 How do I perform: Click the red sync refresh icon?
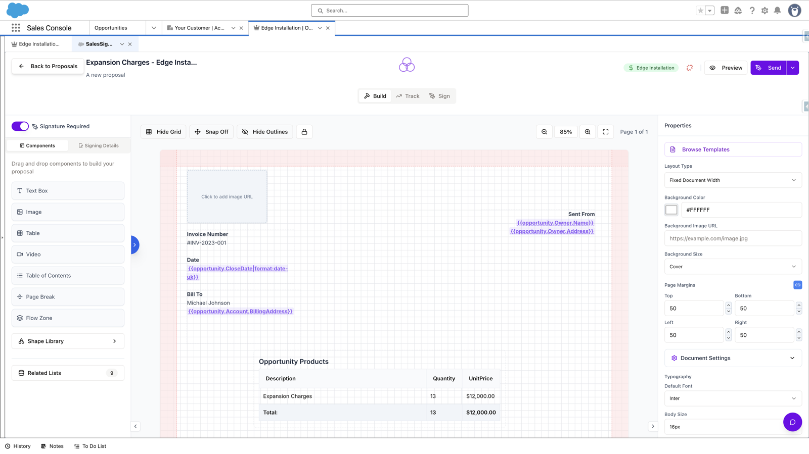(x=690, y=68)
